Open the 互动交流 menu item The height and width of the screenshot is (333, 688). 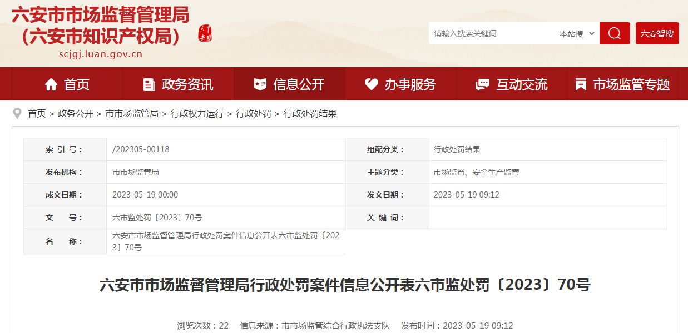[x=512, y=84]
